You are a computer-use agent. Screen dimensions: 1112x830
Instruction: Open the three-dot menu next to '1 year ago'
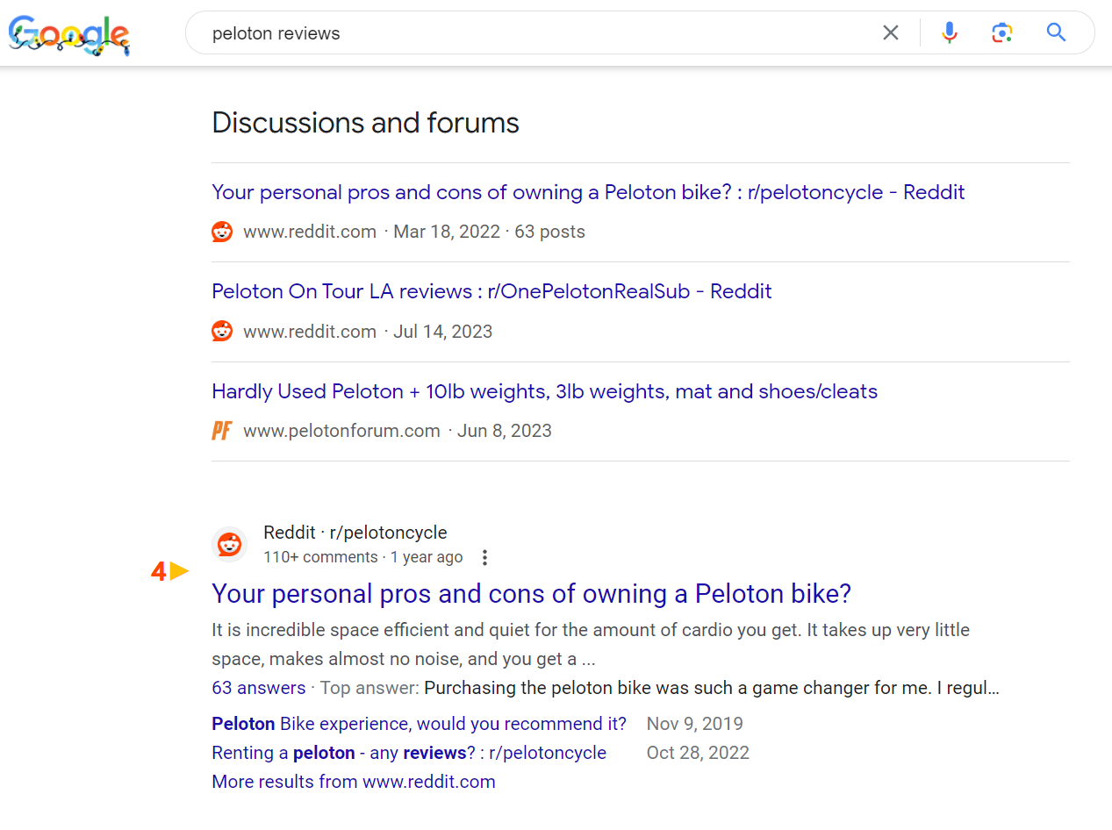click(484, 557)
